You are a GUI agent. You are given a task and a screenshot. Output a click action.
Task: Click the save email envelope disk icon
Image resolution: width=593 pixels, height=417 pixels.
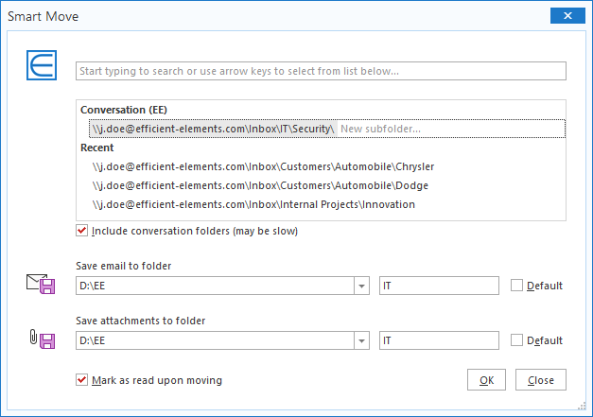[x=41, y=285]
